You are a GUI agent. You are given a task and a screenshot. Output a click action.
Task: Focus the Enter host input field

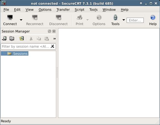[135, 20]
